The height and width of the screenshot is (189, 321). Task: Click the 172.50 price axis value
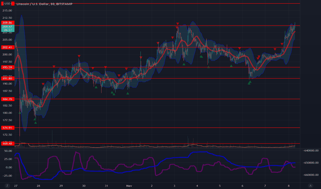pyautogui.click(x=7, y=135)
